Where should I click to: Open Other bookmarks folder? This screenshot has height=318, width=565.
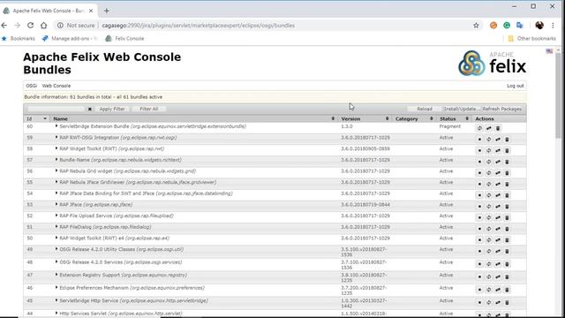531,39
